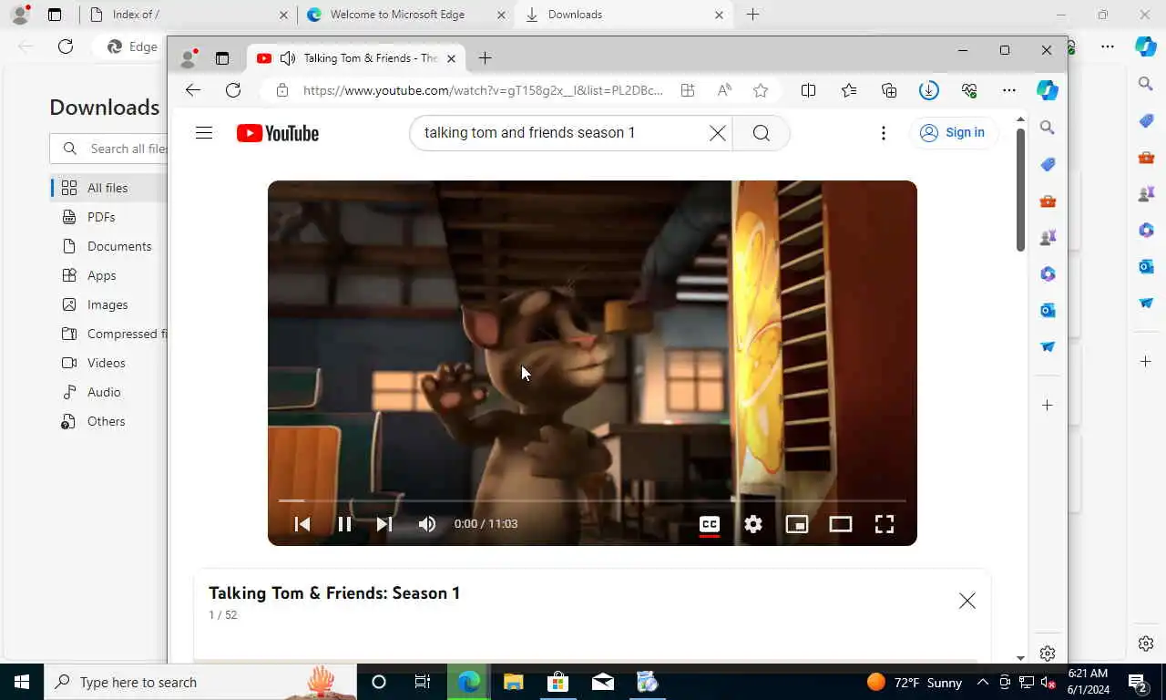The image size is (1166, 700).
Task: Open Windows Start menu
Action: [x=21, y=682]
